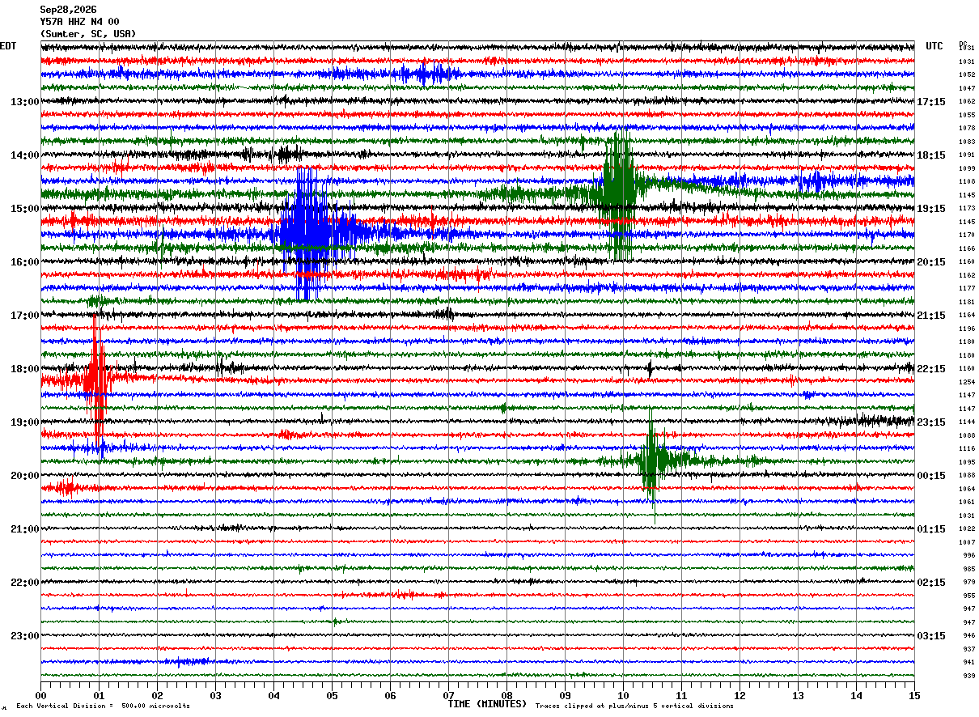Click the Sep28,2026 date header
The image size is (979, 717).
click(68, 10)
